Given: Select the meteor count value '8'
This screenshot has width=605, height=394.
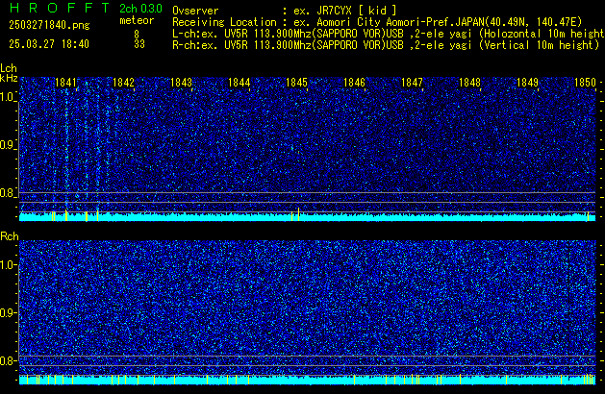Looking at the screenshot, I should 137,35.
